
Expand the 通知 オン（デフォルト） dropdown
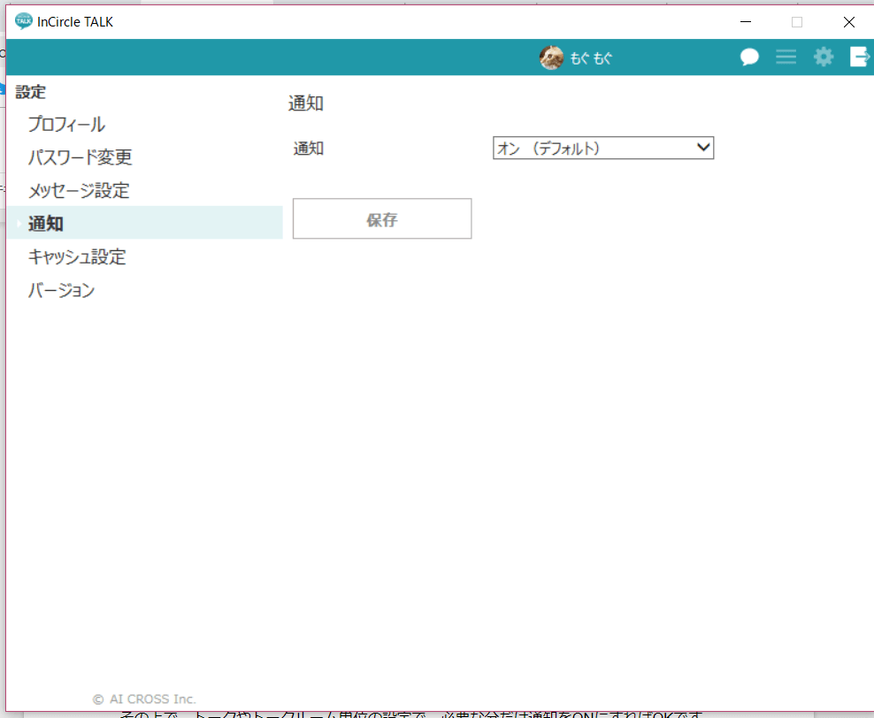(x=602, y=149)
